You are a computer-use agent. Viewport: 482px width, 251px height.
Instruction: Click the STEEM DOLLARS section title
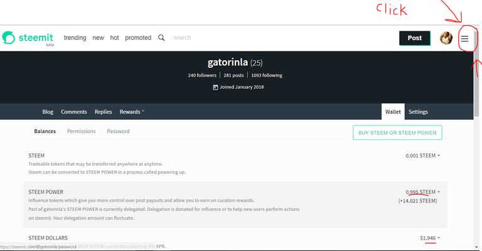coord(48,238)
